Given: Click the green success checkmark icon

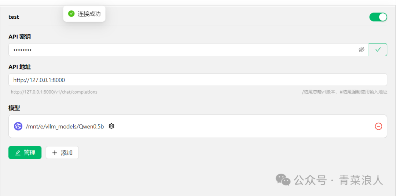Looking at the screenshot, I should coord(71,14).
